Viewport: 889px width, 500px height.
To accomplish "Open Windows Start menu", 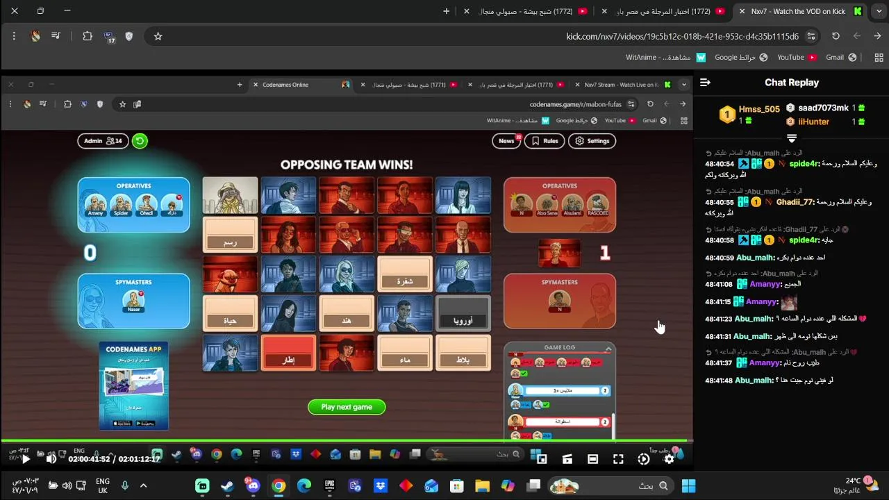I will 688,485.
